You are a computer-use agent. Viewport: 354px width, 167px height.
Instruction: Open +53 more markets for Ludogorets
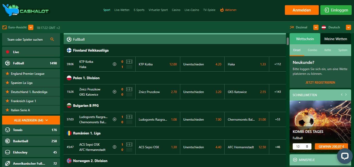tap(278, 119)
